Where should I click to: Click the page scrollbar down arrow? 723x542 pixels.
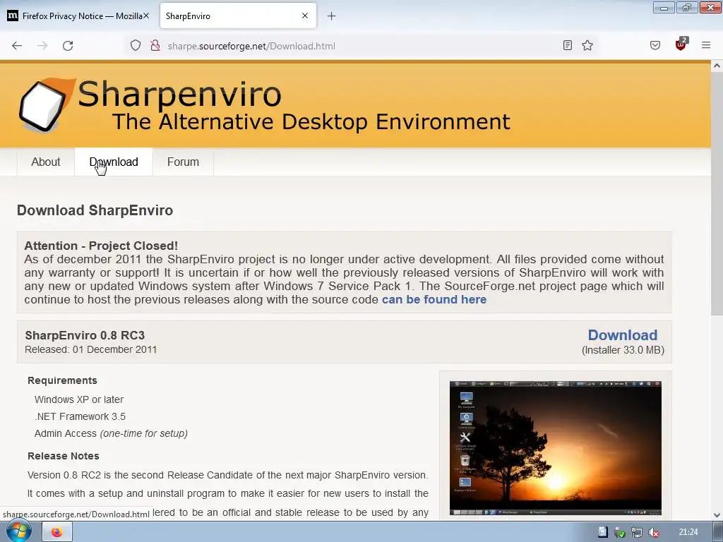click(717, 514)
